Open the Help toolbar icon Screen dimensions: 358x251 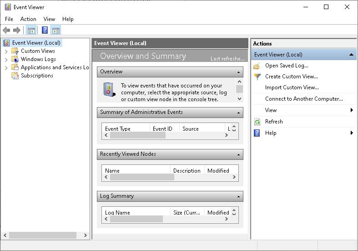[x=45, y=30]
